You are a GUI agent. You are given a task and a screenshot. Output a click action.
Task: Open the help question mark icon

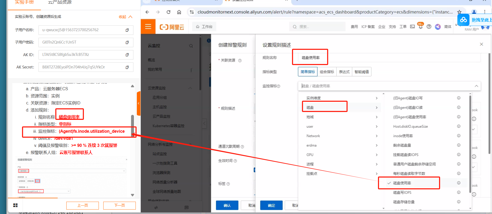pos(429,26)
